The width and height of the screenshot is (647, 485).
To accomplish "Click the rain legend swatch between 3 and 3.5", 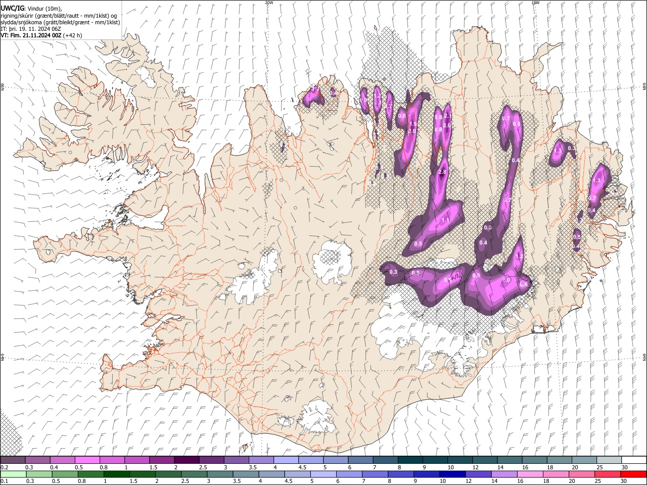I will (220, 474).
